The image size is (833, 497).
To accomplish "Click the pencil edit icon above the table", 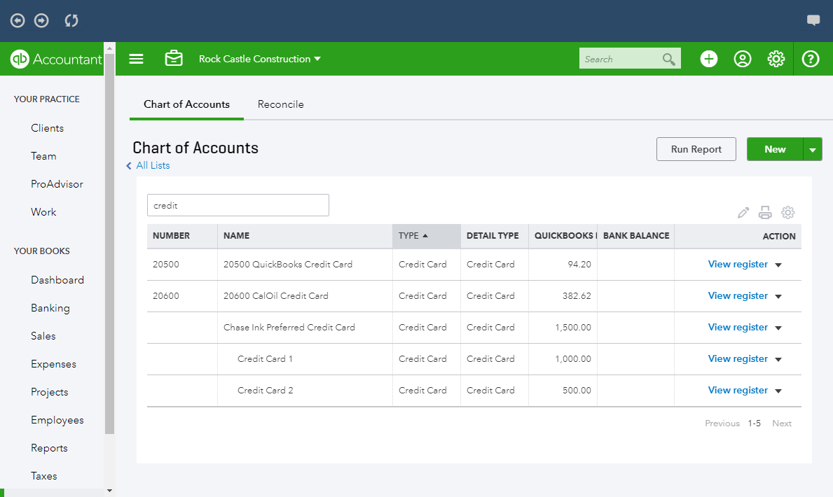I will [743, 212].
